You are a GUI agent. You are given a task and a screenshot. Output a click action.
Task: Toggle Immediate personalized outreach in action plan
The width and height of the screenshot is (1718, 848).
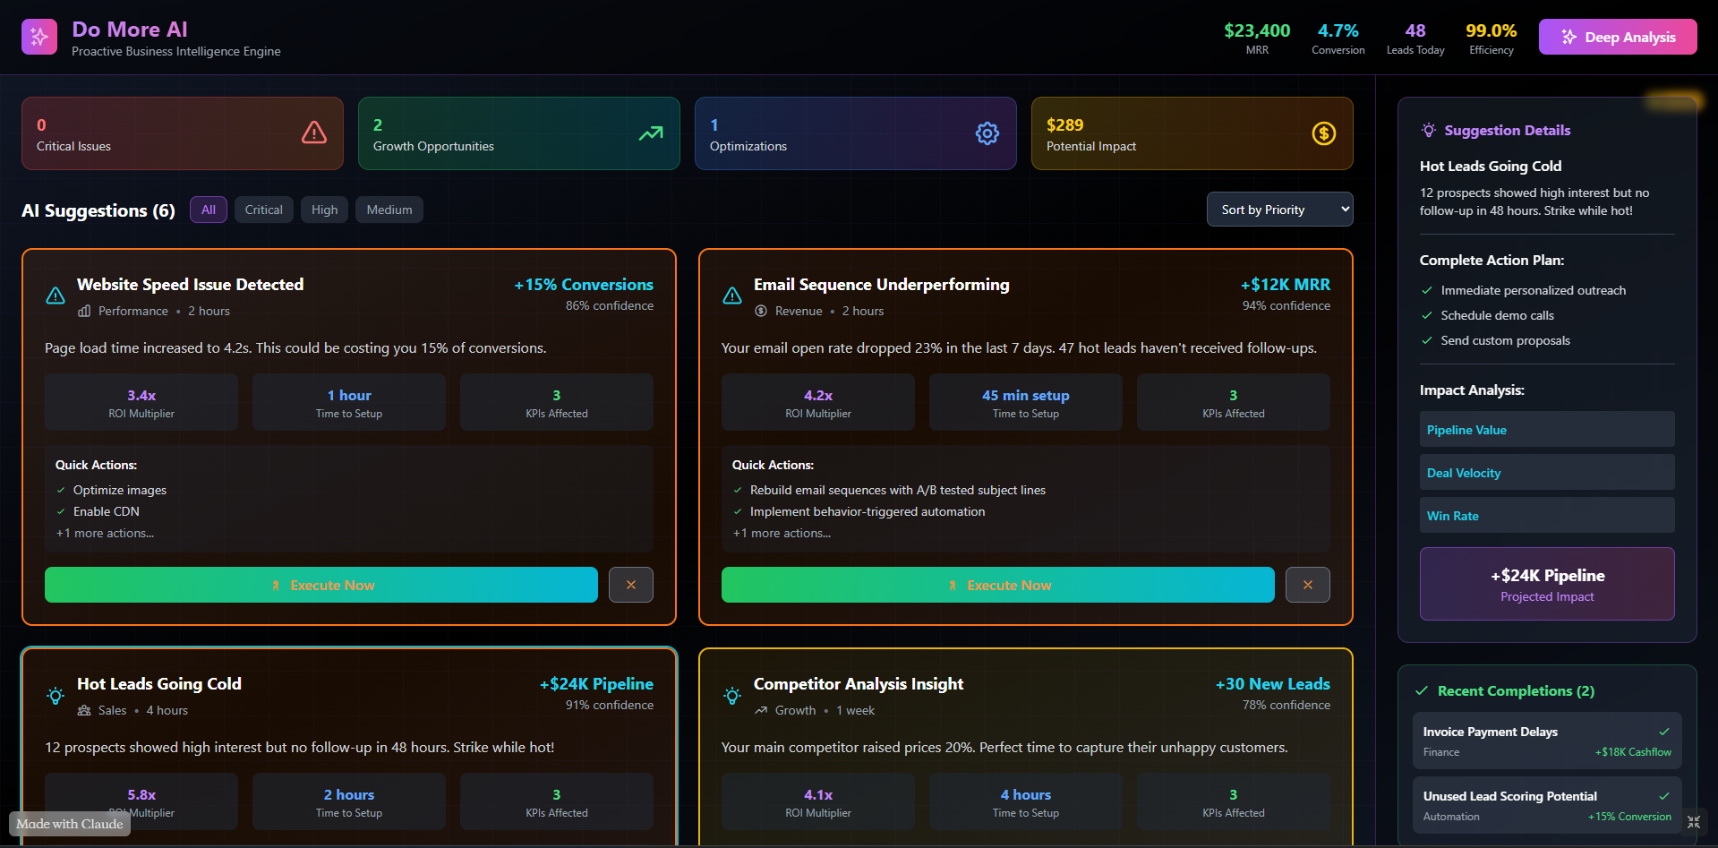click(x=1426, y=290)
